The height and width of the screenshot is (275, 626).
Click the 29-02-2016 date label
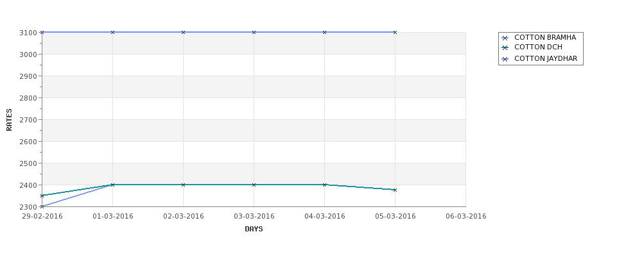[42, 217]
